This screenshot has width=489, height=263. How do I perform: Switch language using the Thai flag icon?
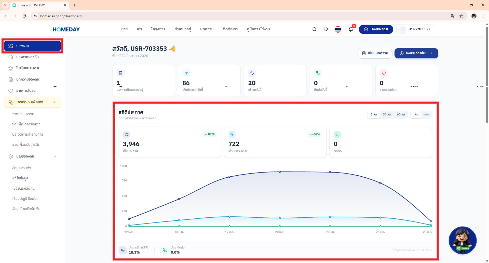pos(338,29)
